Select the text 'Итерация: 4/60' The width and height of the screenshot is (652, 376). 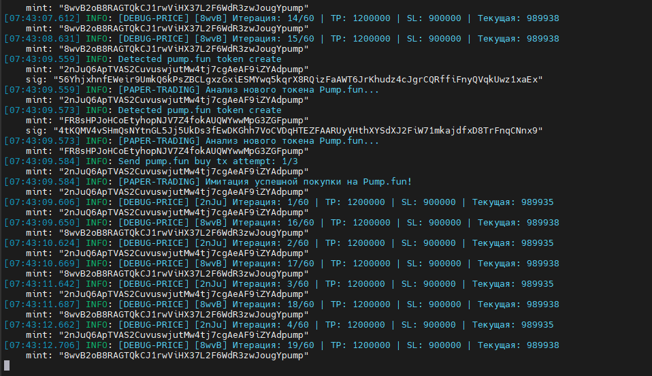click(271, 324)
